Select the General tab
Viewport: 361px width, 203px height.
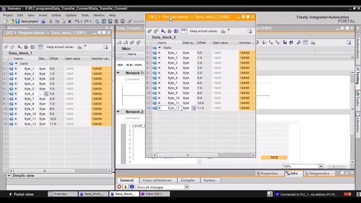click(x=127, y=180)
